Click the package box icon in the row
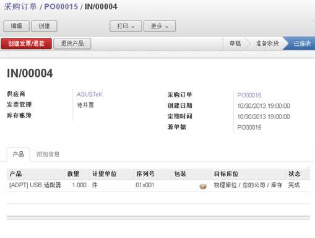The image size is (315, 238). click(x=203, y=187)
